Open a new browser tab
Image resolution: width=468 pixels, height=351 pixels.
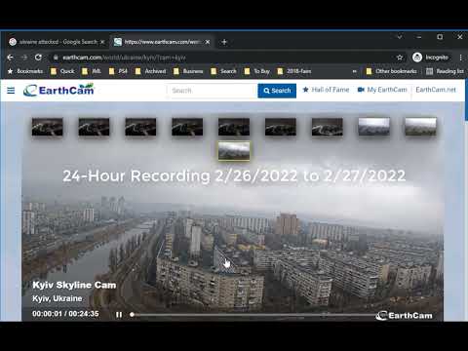224,42
